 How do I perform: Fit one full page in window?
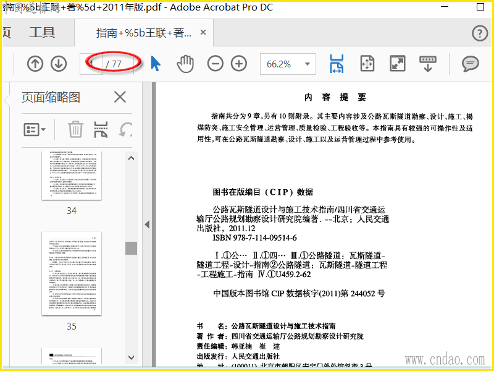(x=367, y=64)
